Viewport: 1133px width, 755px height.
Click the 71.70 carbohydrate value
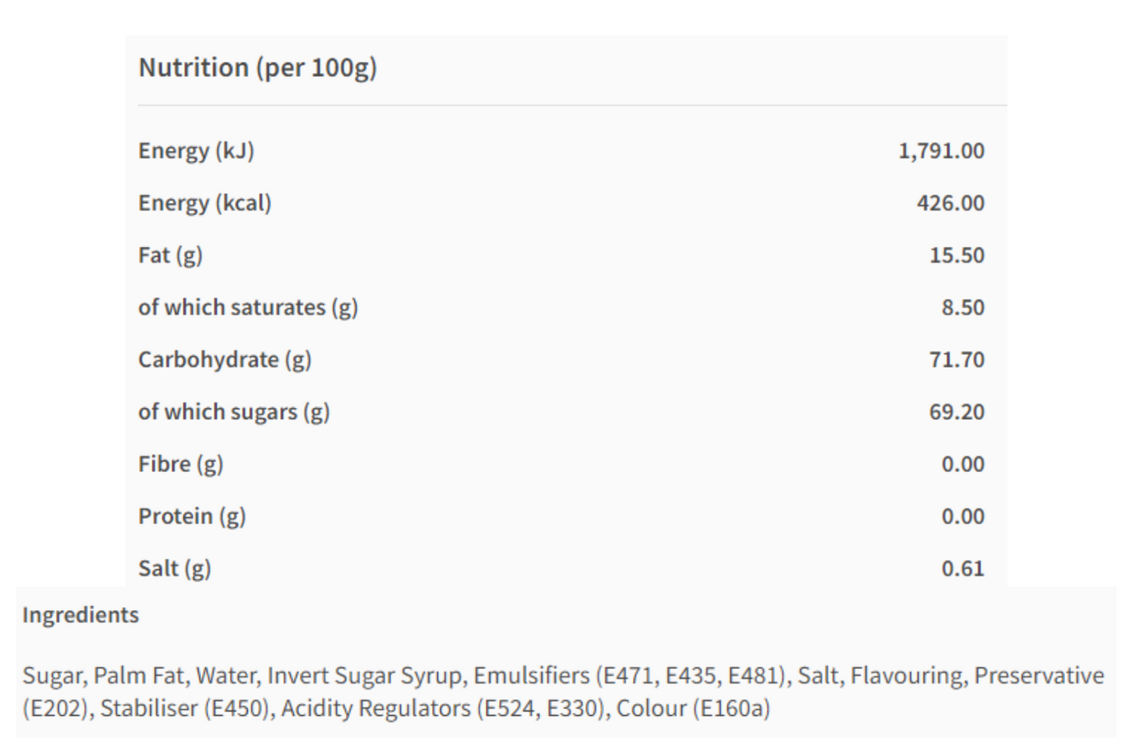955,360
